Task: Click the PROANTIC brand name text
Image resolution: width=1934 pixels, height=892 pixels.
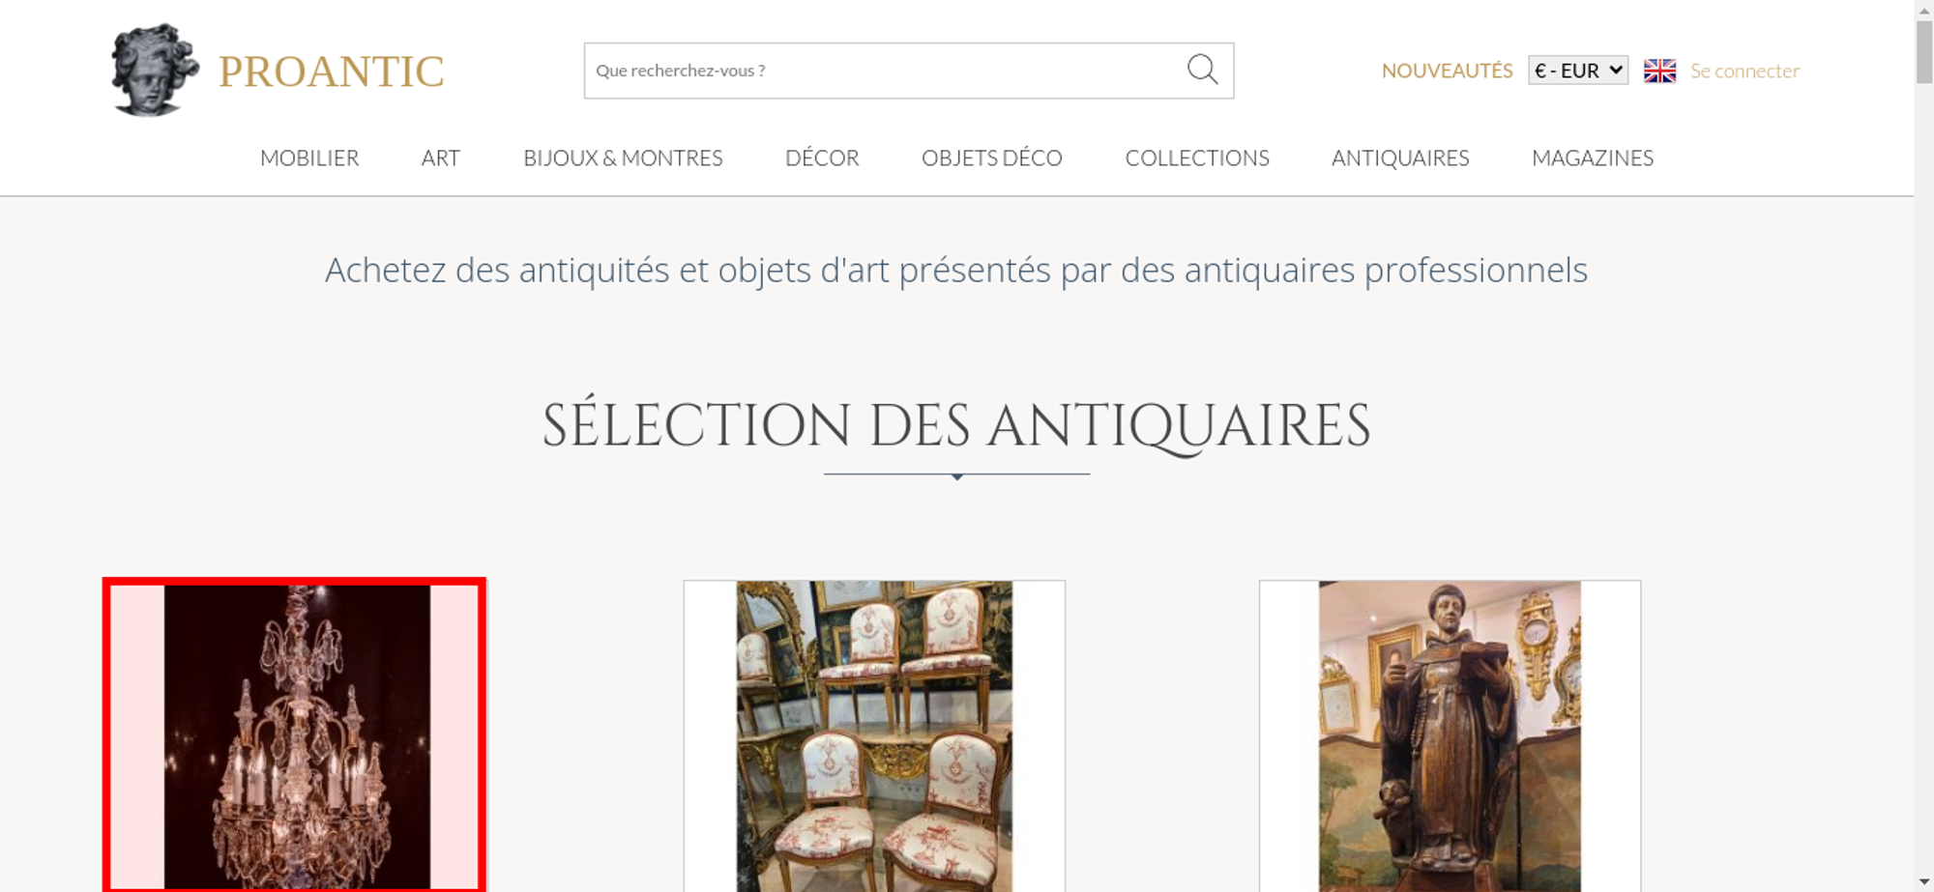Action: 332,72
